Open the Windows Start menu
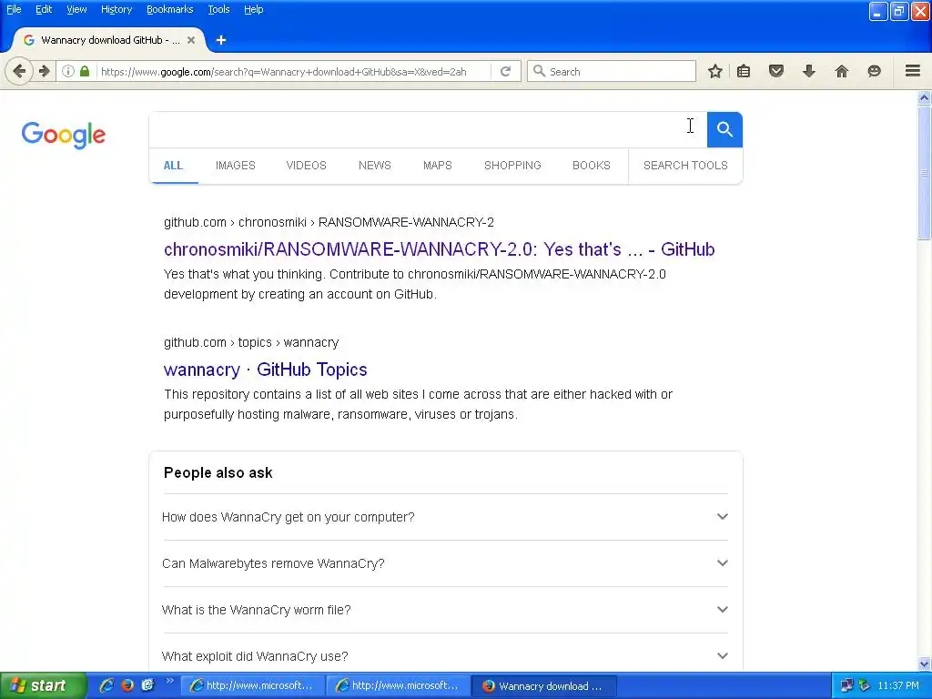This screenshot has width=932, height=699. 43,685
